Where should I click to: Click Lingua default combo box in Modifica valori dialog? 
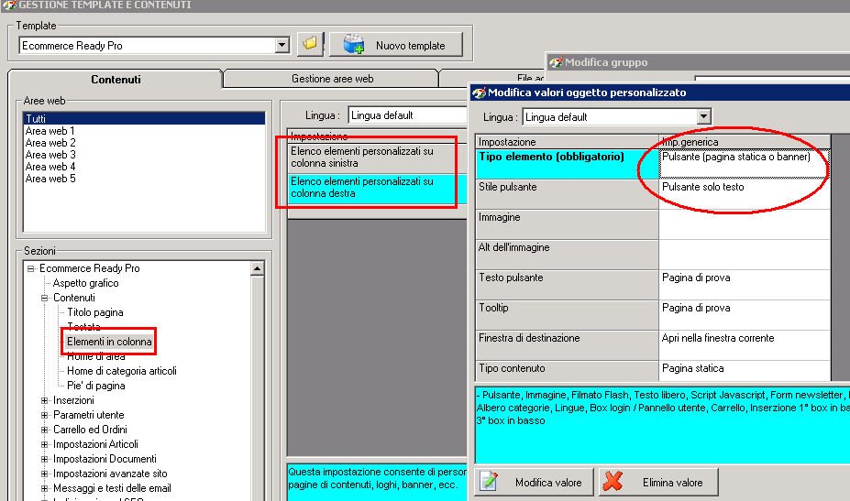pyautogui.click(x=616, y=116)
